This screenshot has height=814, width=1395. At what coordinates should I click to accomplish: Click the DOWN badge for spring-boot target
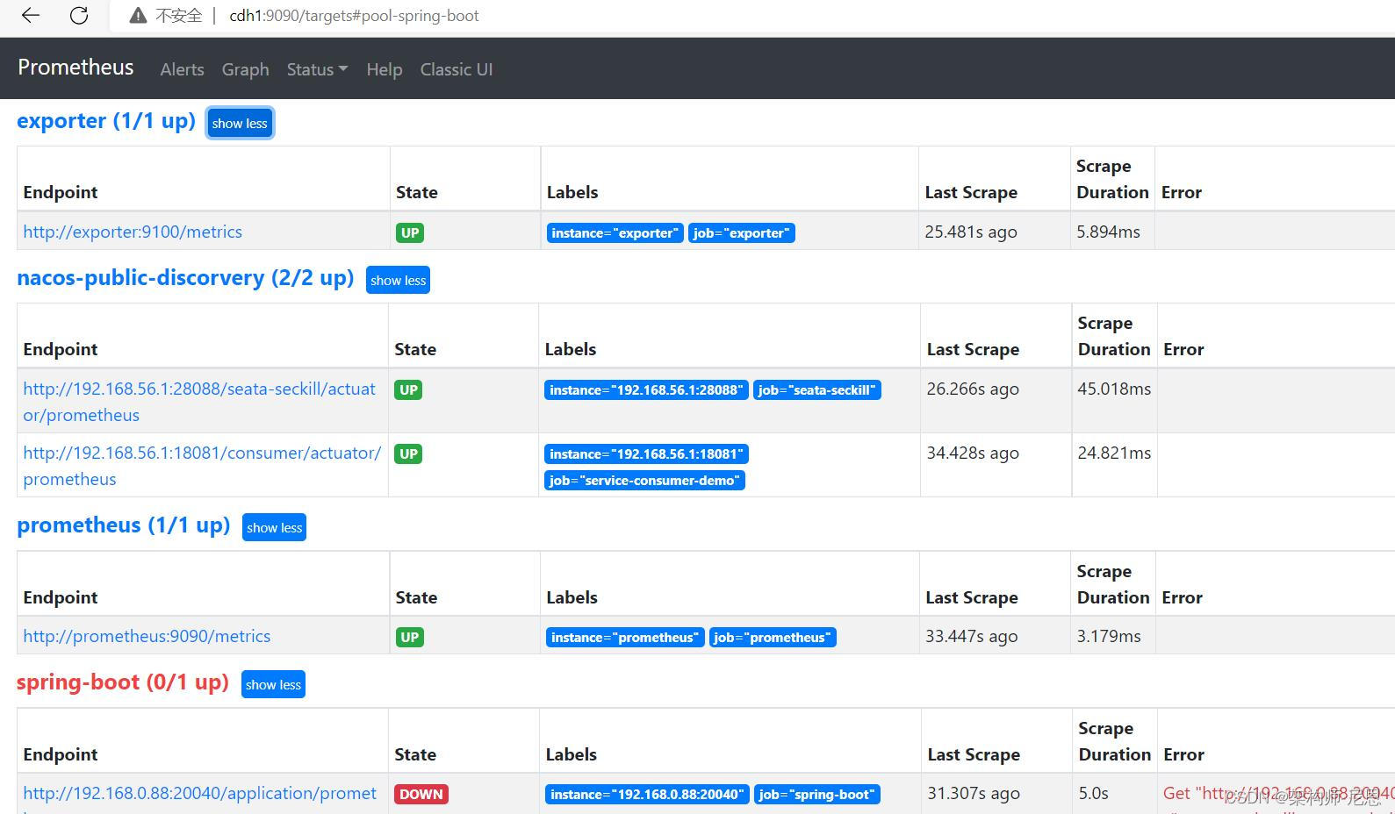pyautogui.click(x=421, y=794)
